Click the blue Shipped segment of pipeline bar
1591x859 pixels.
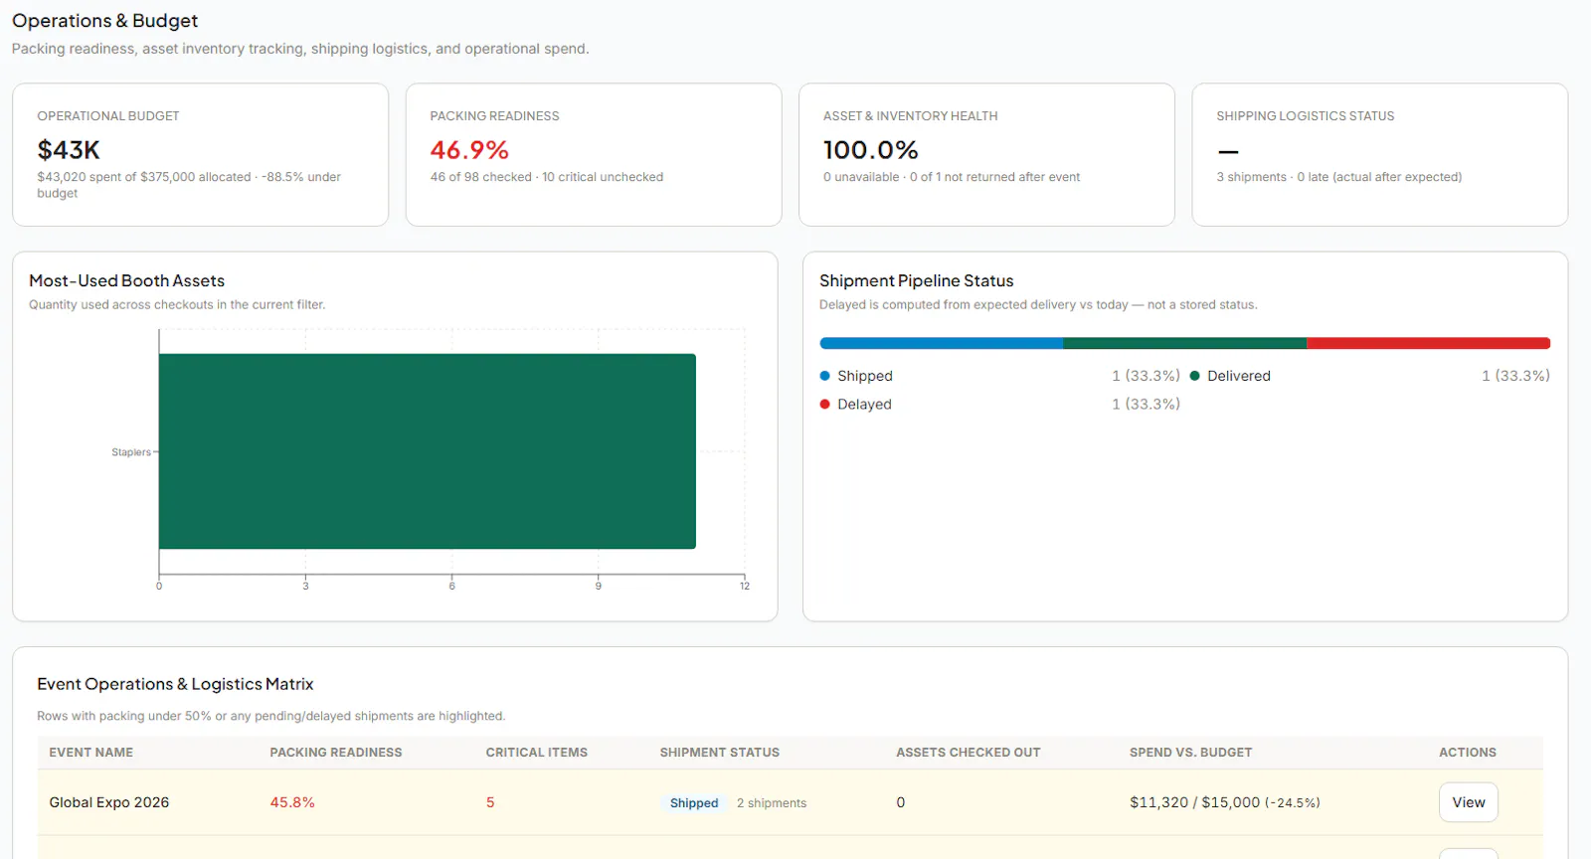941,343
